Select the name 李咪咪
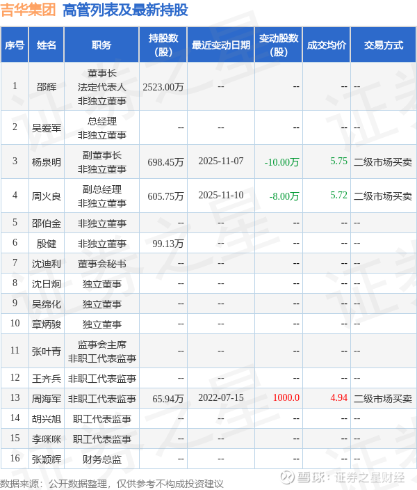Screen dimensions: 417x490 coord(47,439)
